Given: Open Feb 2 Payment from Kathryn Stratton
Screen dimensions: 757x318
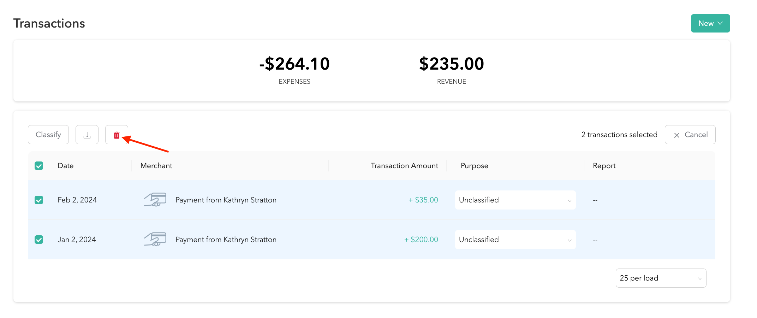Looking at the screenshot, I should [226, 200].
